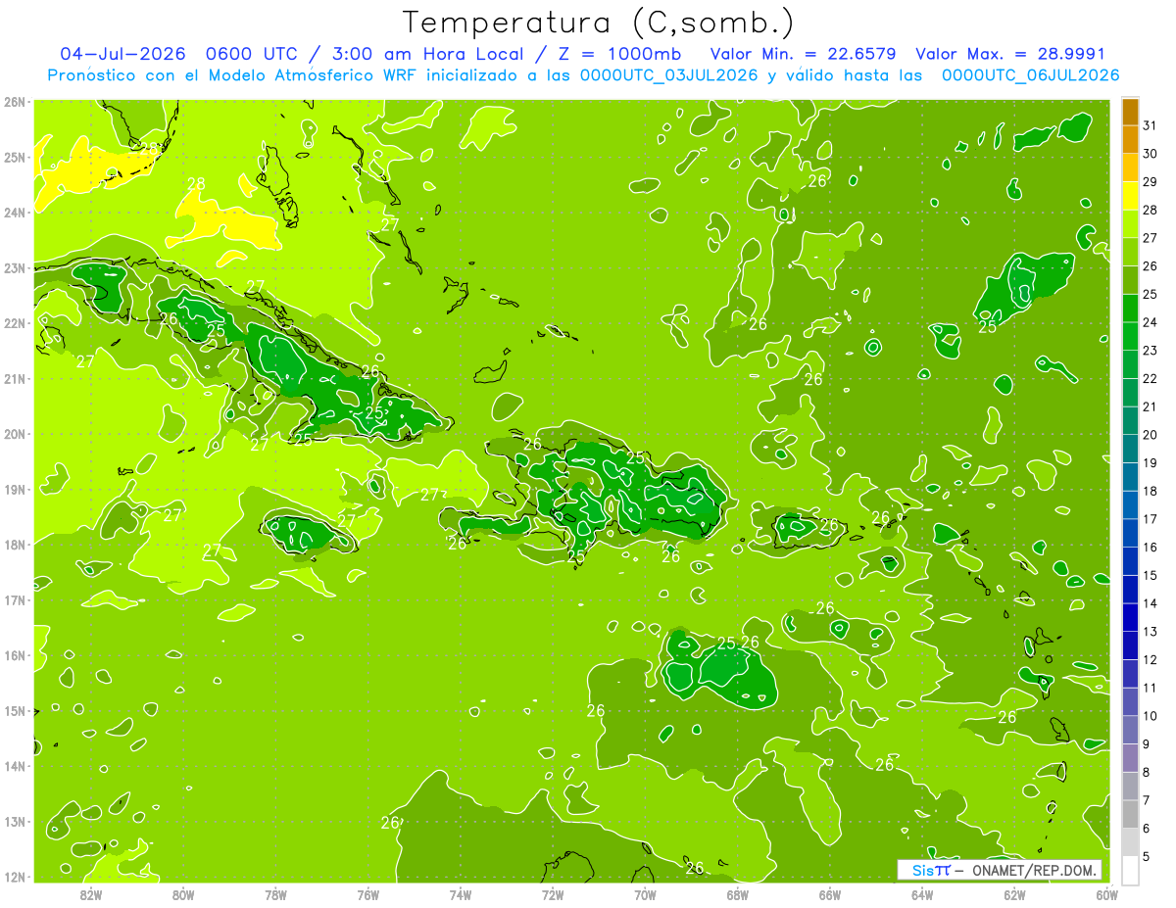Screen dimensions: 1176x908
Task: Click the 'SisTT' logo text
Action: pos(931,870)
